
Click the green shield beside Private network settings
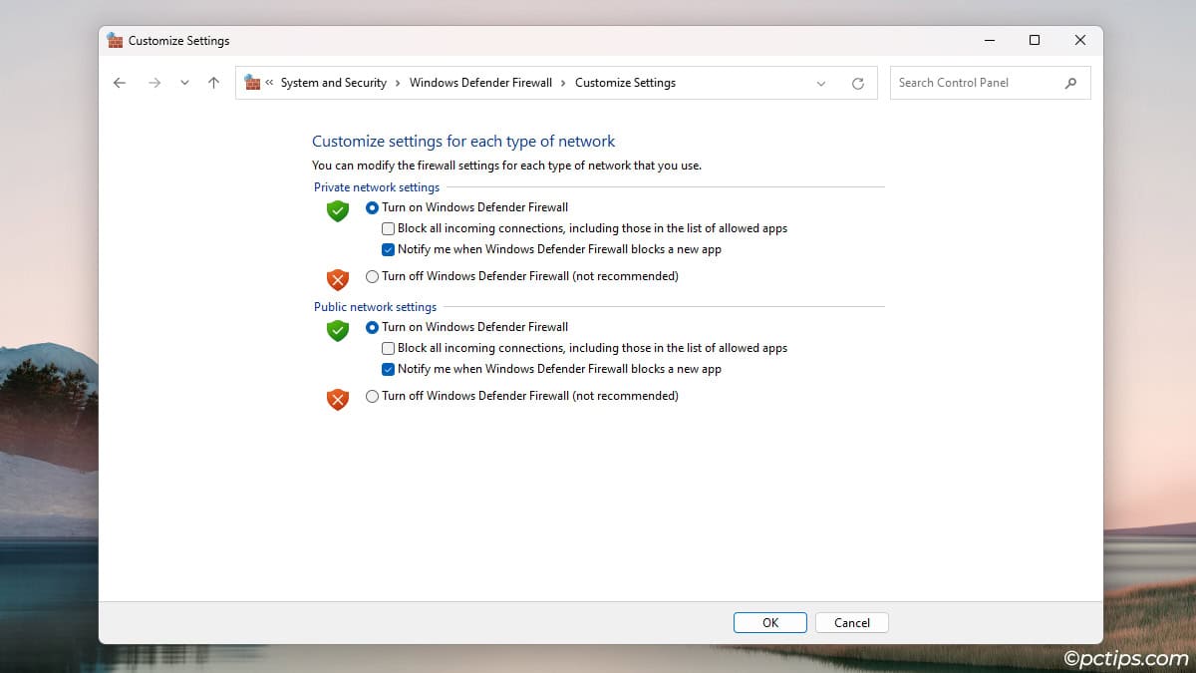point(336,211)
